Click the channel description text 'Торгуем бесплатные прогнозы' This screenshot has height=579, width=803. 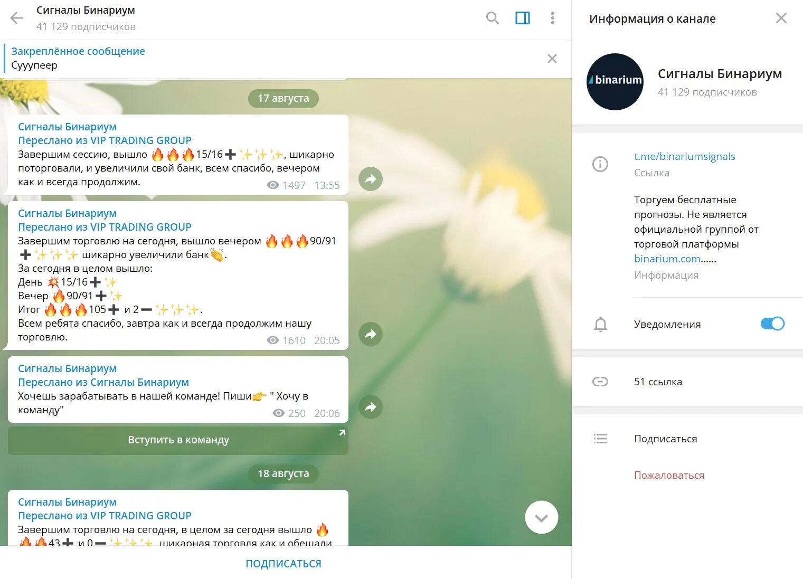(696, 229)
